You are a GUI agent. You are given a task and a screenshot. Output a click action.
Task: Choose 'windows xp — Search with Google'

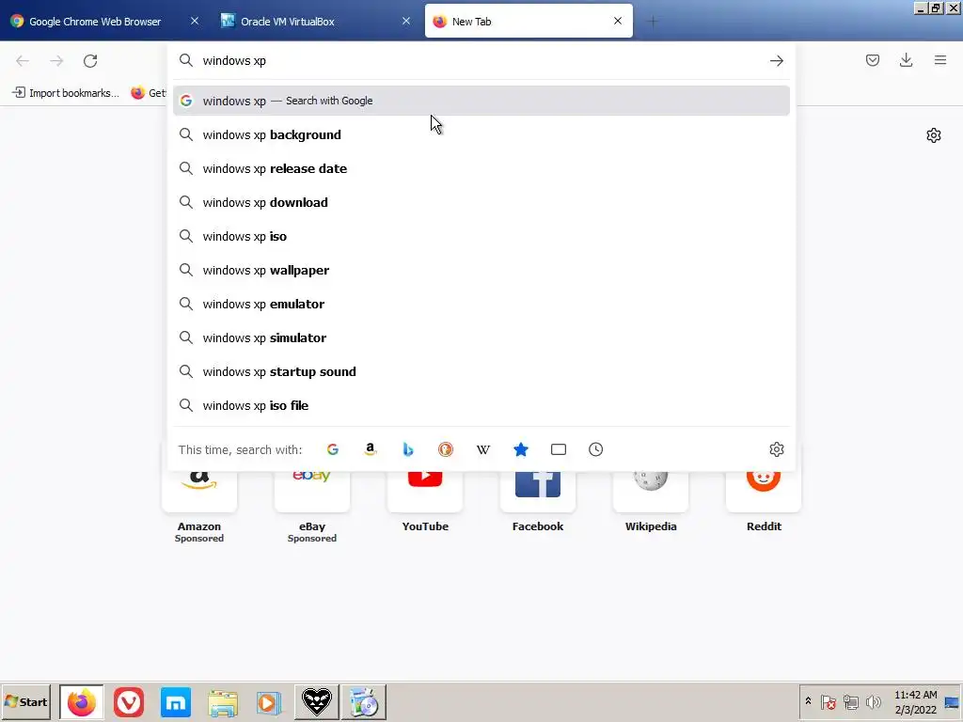[481, 101]
